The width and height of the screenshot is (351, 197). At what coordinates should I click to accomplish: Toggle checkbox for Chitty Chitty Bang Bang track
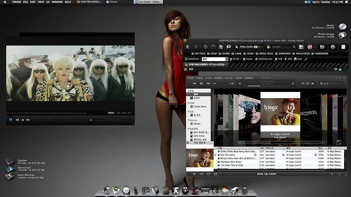tap(219, 151)
